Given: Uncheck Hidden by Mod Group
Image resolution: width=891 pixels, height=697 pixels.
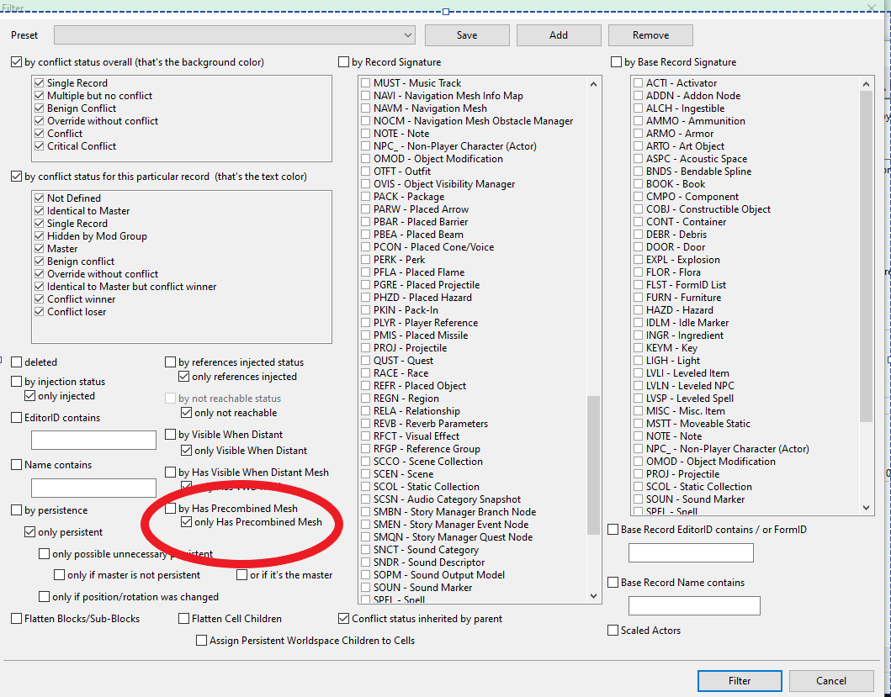Looking at the screenshot, I should [40, 235].
